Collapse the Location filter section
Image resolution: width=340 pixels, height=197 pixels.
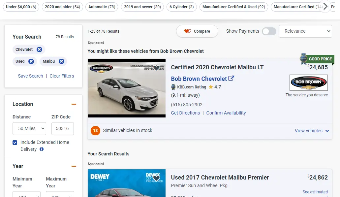(x=74, y=104)
